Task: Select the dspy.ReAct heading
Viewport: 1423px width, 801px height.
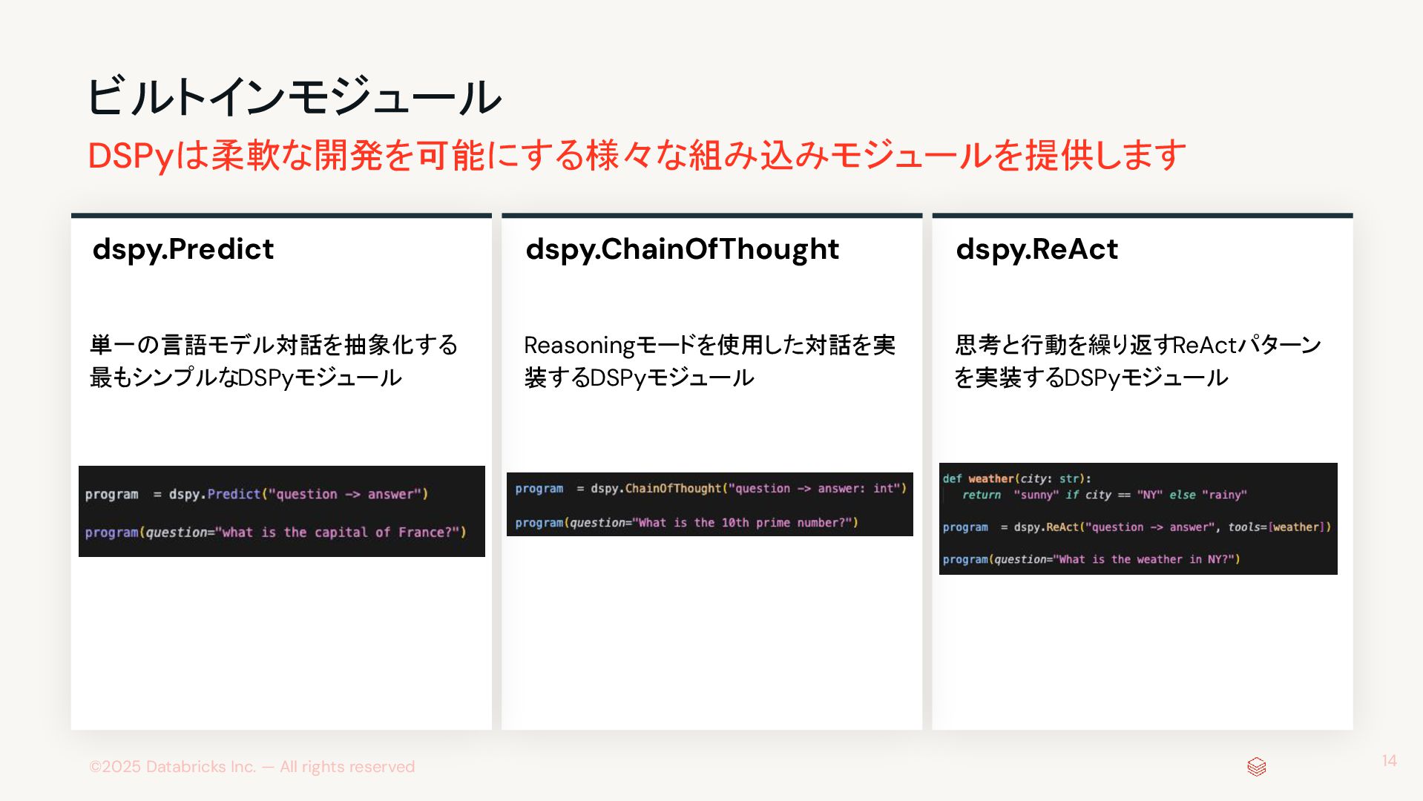Action: point(1036,249)
